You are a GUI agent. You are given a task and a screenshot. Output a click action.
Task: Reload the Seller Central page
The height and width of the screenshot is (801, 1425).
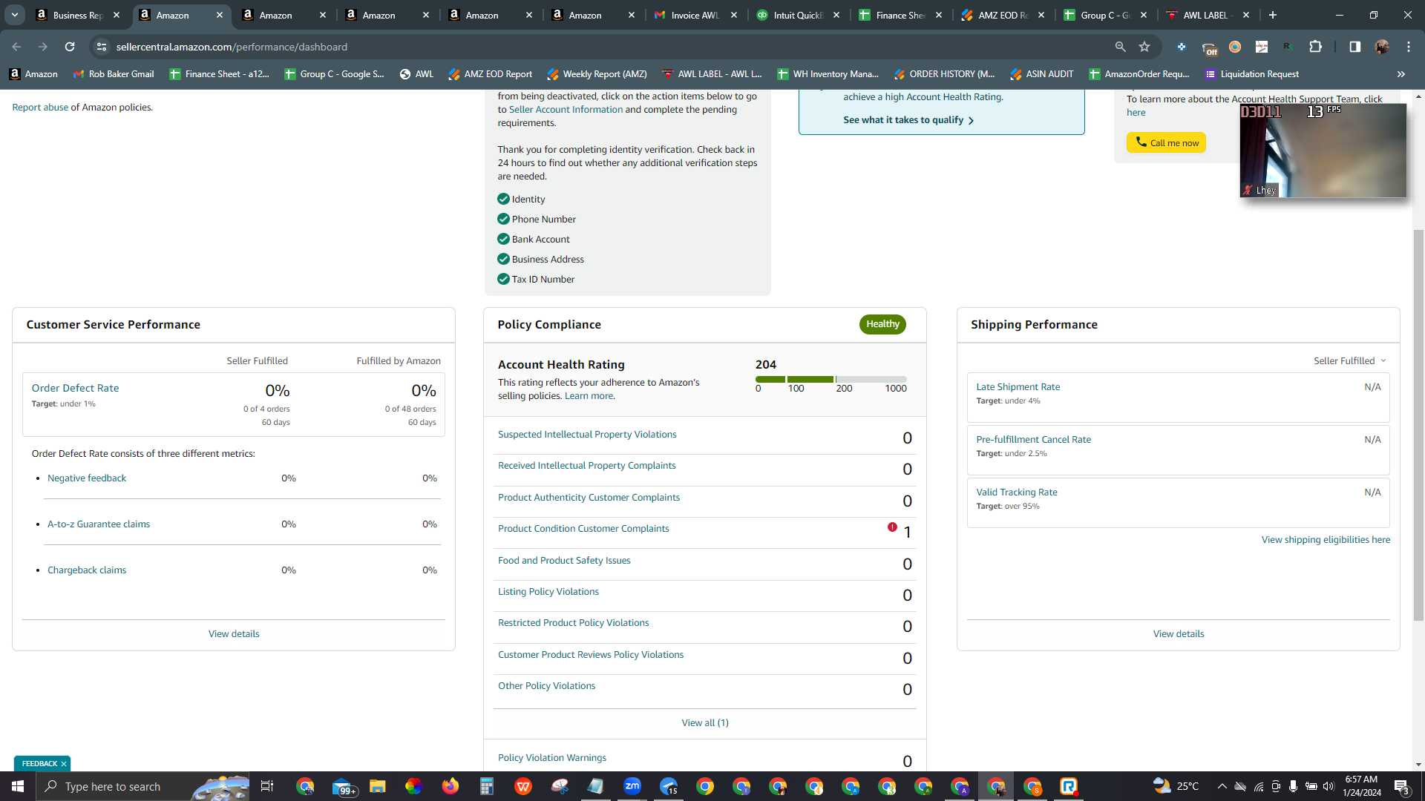(70, 47)
